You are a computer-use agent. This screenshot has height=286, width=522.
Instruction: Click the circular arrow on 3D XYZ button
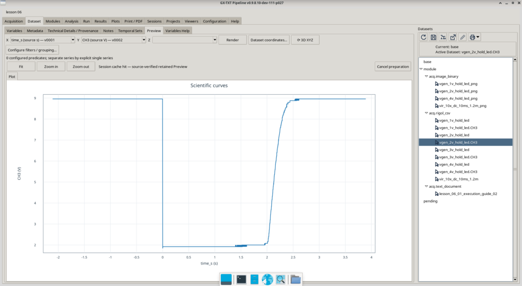point(299,40)
